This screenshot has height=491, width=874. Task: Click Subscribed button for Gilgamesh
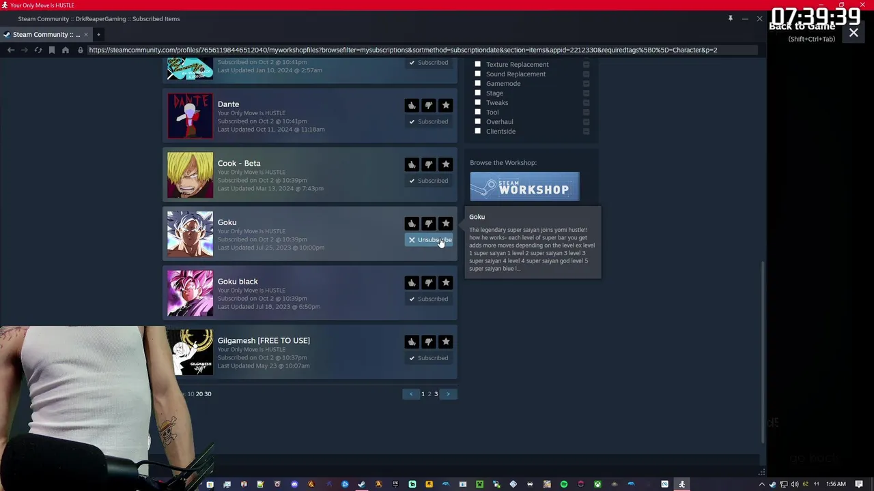coord(429,358)
